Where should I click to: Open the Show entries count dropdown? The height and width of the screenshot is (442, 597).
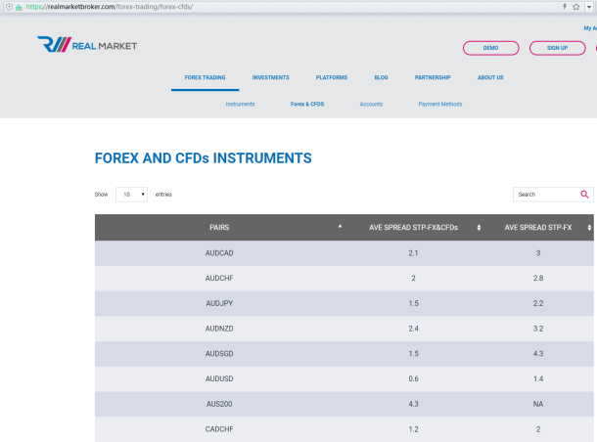pos(132,195)
